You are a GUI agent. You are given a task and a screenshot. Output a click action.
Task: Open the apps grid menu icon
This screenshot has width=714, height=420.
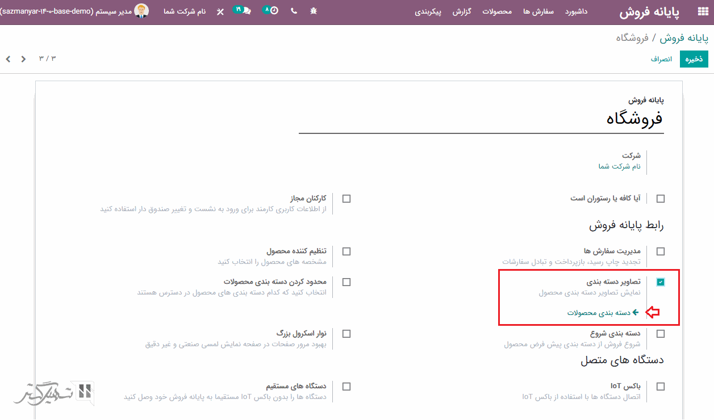703,12
